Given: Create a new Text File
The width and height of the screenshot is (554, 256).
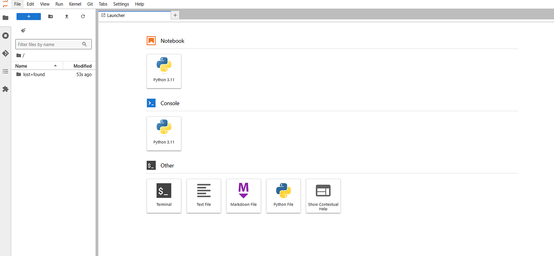Looking at the screenshot, I should 204,196.
